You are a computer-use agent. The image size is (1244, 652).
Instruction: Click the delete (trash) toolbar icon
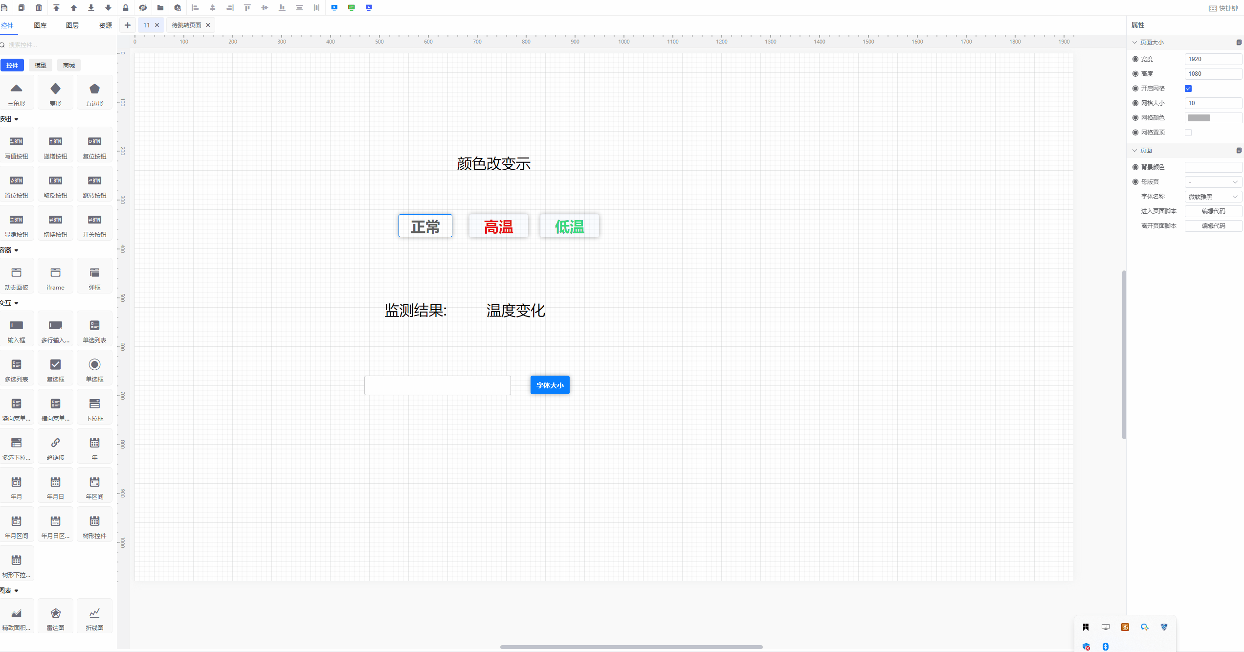tap(39, 7)
